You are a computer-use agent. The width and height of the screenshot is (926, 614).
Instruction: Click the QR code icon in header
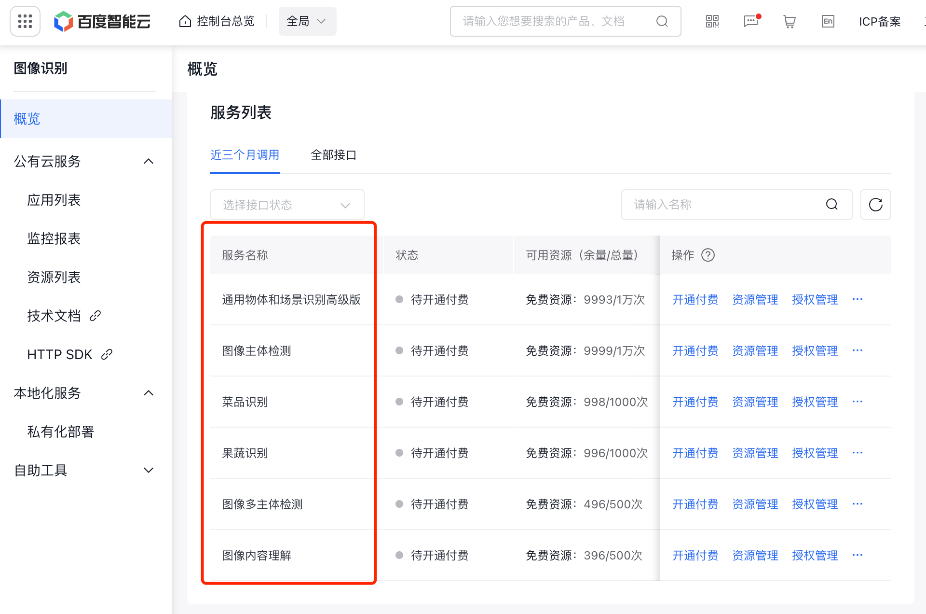coord(712,21)
